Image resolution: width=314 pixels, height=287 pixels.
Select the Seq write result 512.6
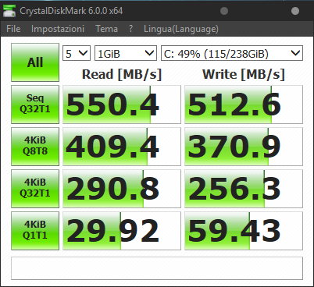(x=244, y=105)
